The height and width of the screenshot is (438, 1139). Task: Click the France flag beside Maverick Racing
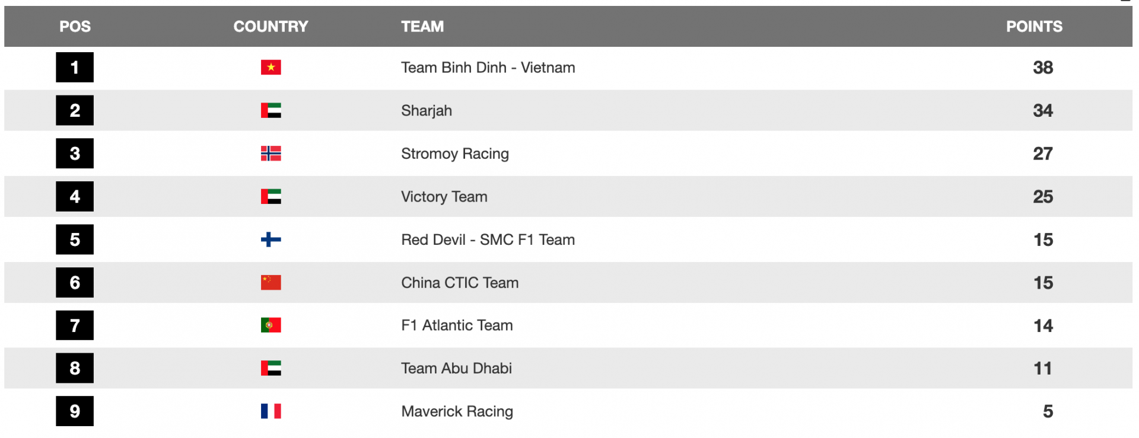271,411
